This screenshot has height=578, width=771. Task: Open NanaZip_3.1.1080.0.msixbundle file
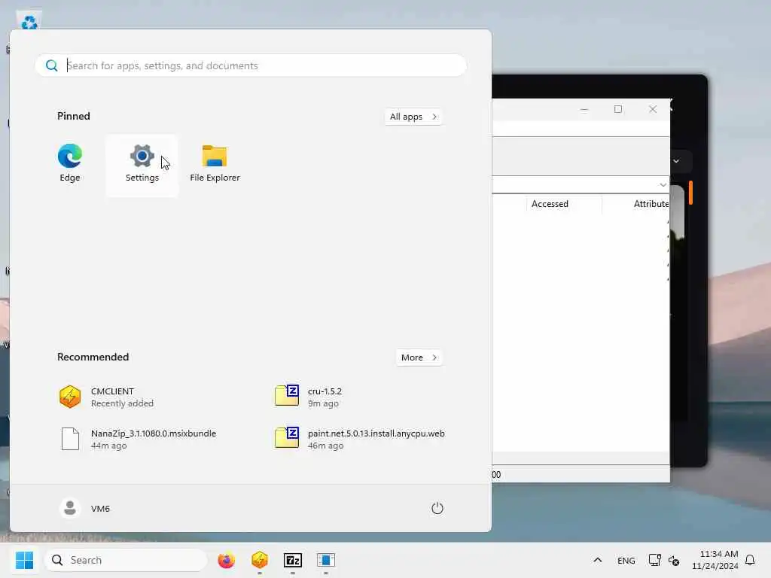coord(138,439)
